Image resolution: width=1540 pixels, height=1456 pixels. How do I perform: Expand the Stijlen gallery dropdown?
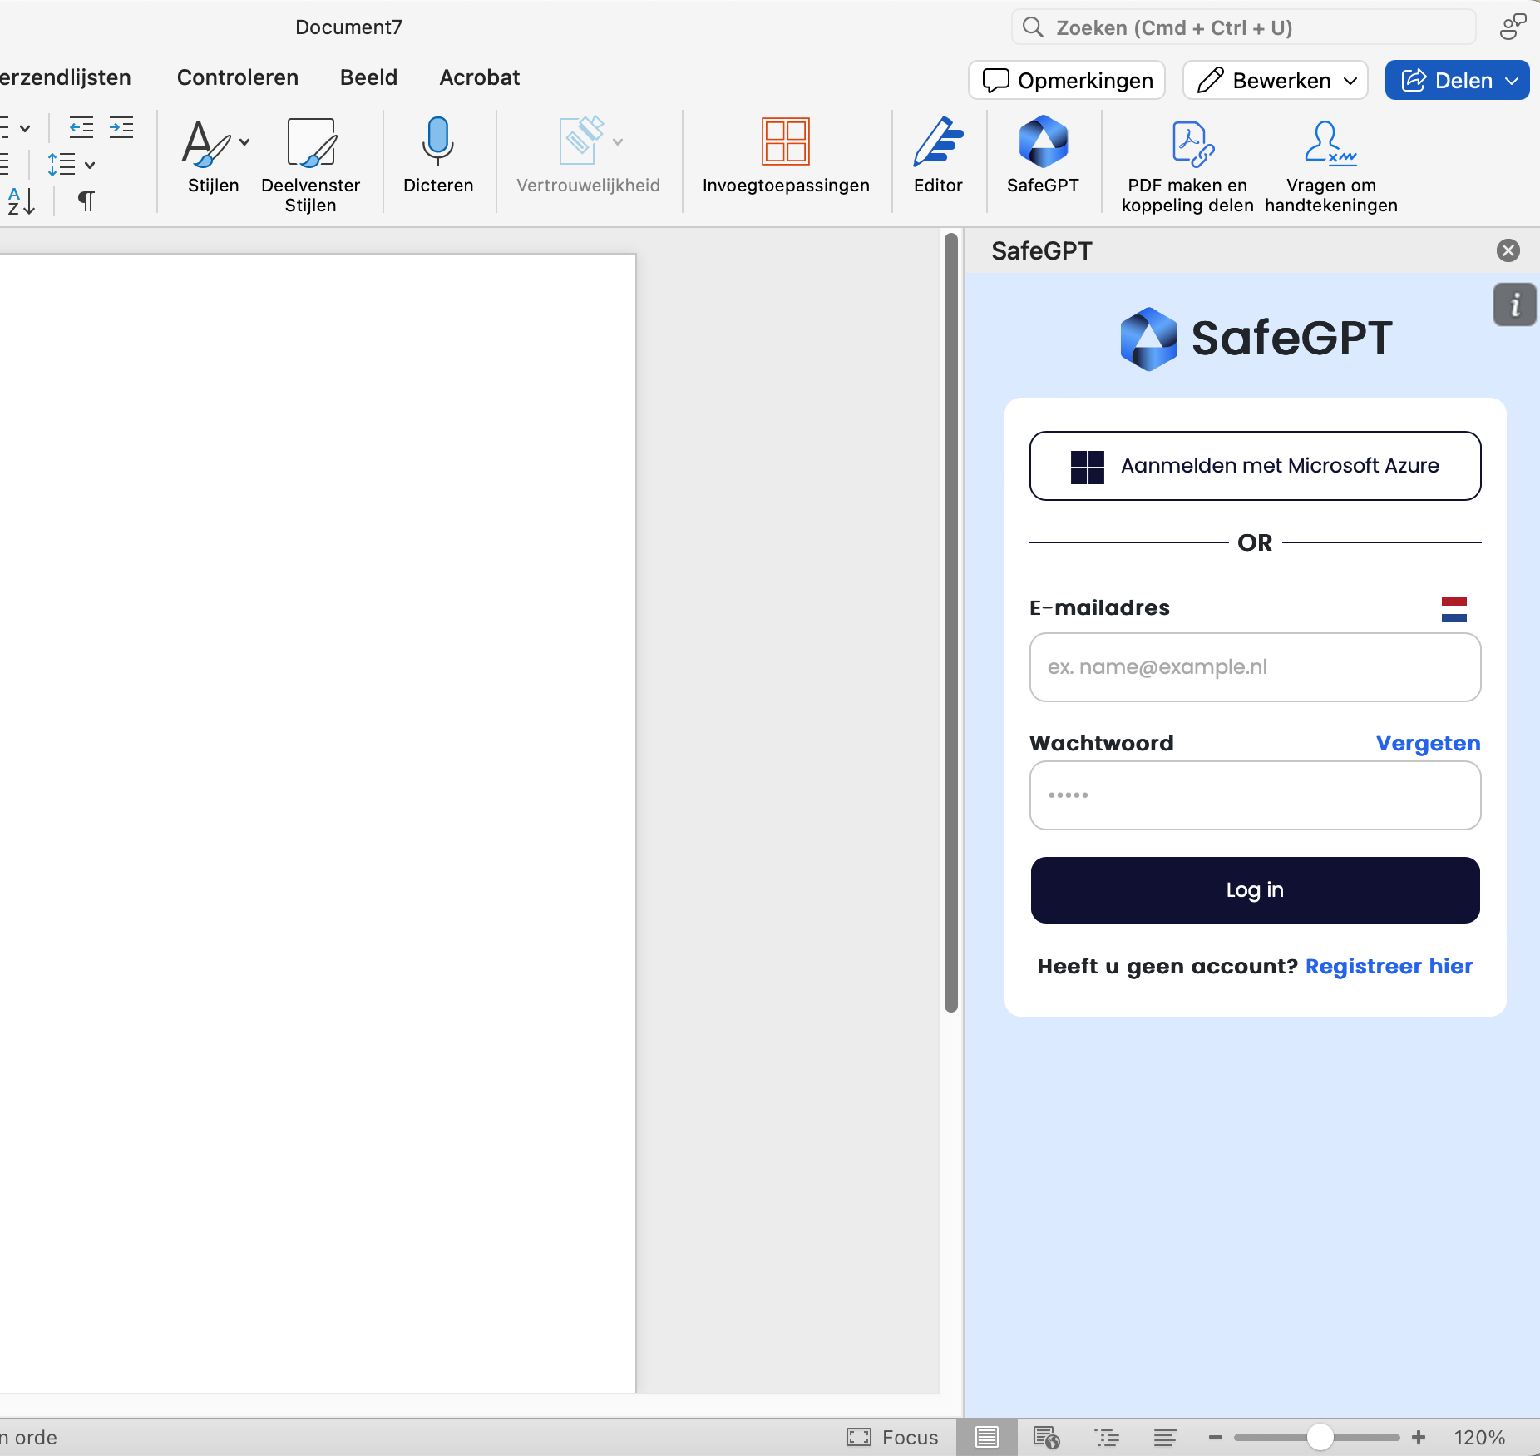244,142
